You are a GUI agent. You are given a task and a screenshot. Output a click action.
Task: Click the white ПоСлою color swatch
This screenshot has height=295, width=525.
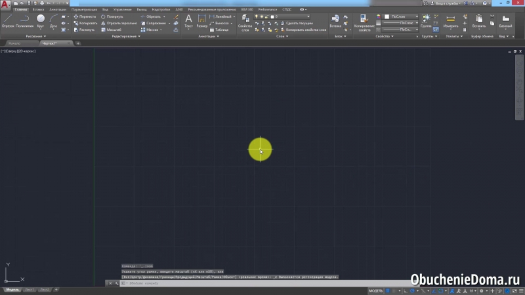click(x=387, y=16)
